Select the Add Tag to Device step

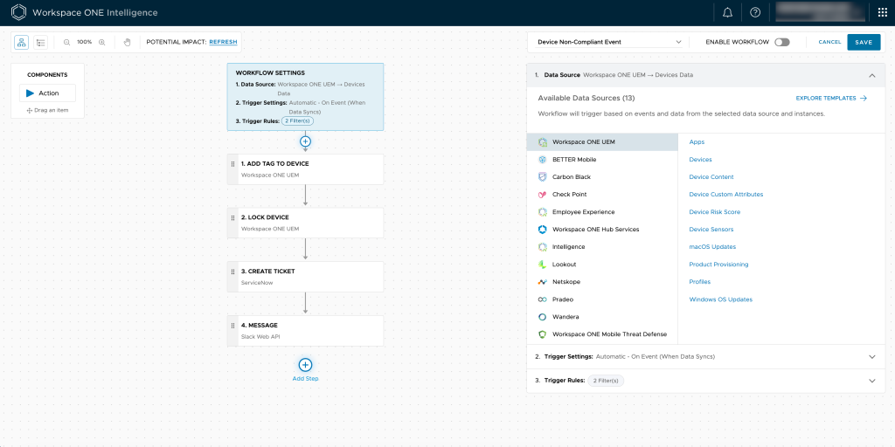[305, 169]
